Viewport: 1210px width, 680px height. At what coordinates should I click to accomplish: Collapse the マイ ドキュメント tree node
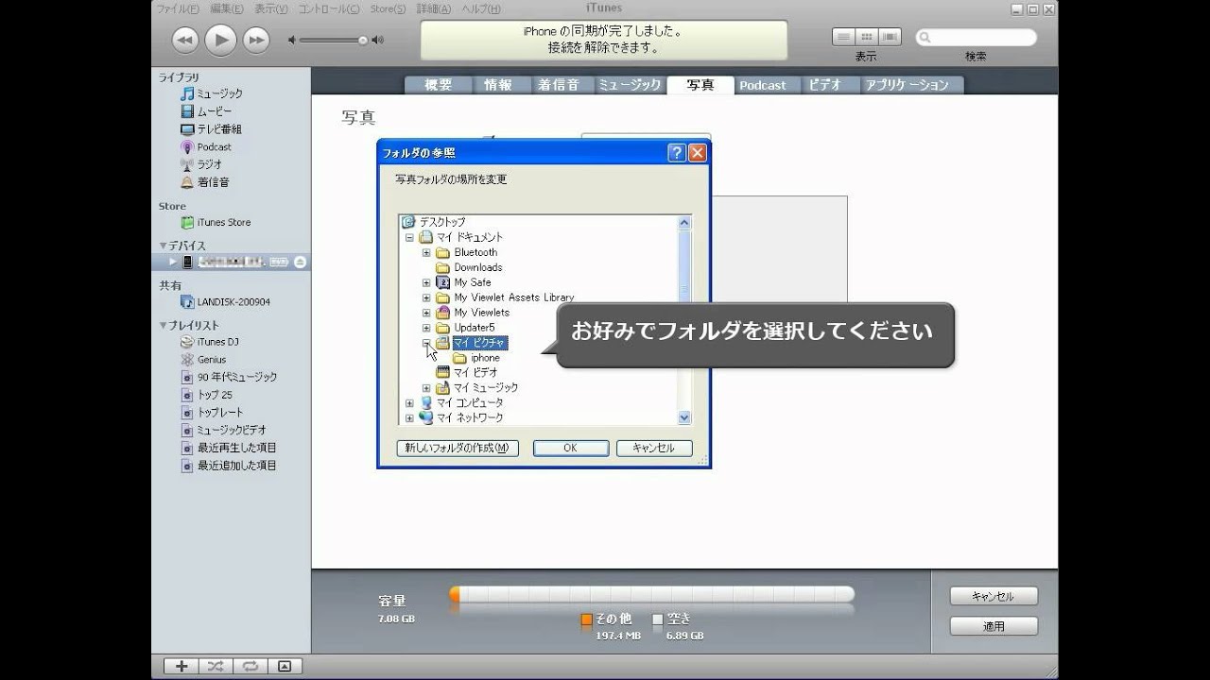click(x=409, y=238)
